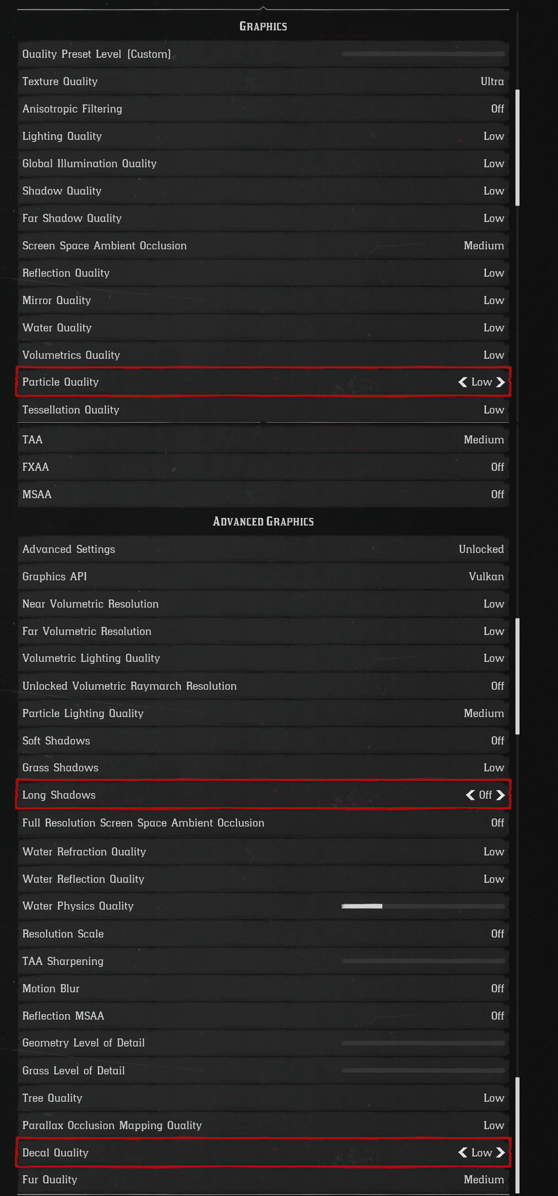
Task: Click left arrow next to Particle Quality
Action: (x=463, y=382)
